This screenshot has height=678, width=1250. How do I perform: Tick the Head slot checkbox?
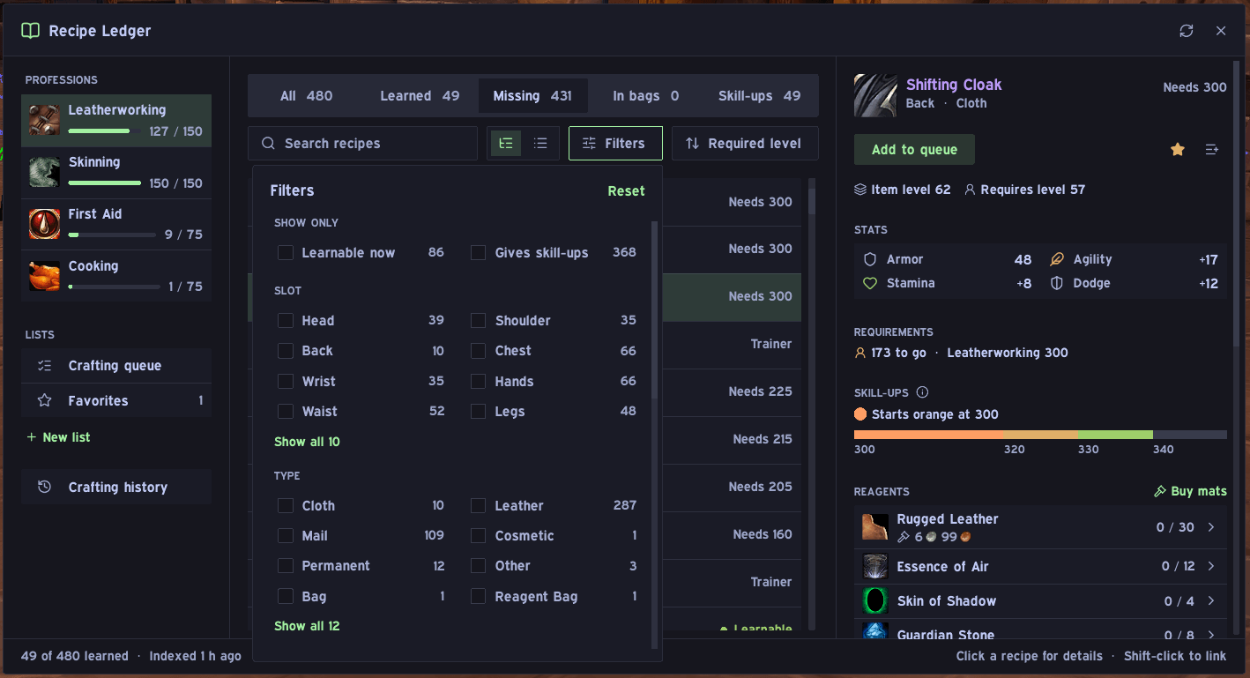pos(286,321)
